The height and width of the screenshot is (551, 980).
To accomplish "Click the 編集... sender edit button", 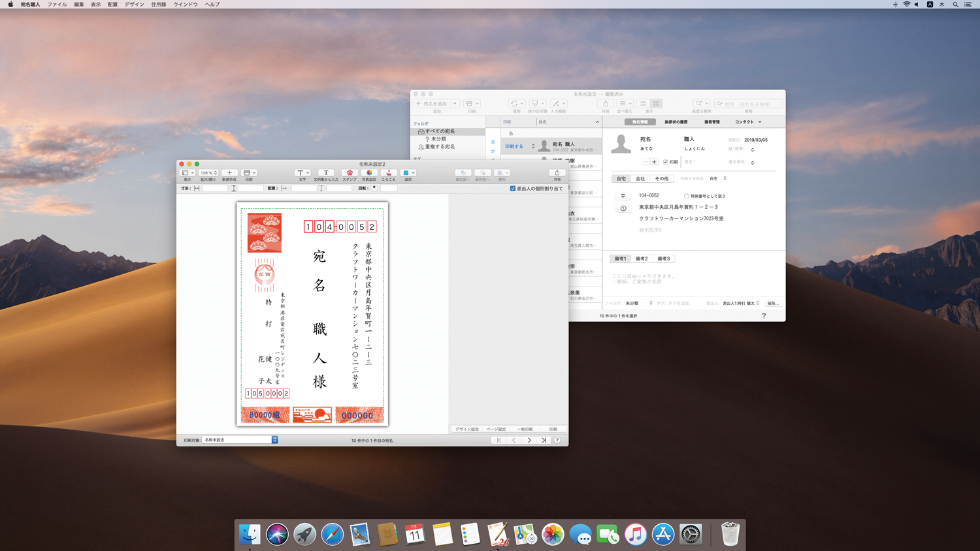I will pyautogui.click(x=773, y=304).
